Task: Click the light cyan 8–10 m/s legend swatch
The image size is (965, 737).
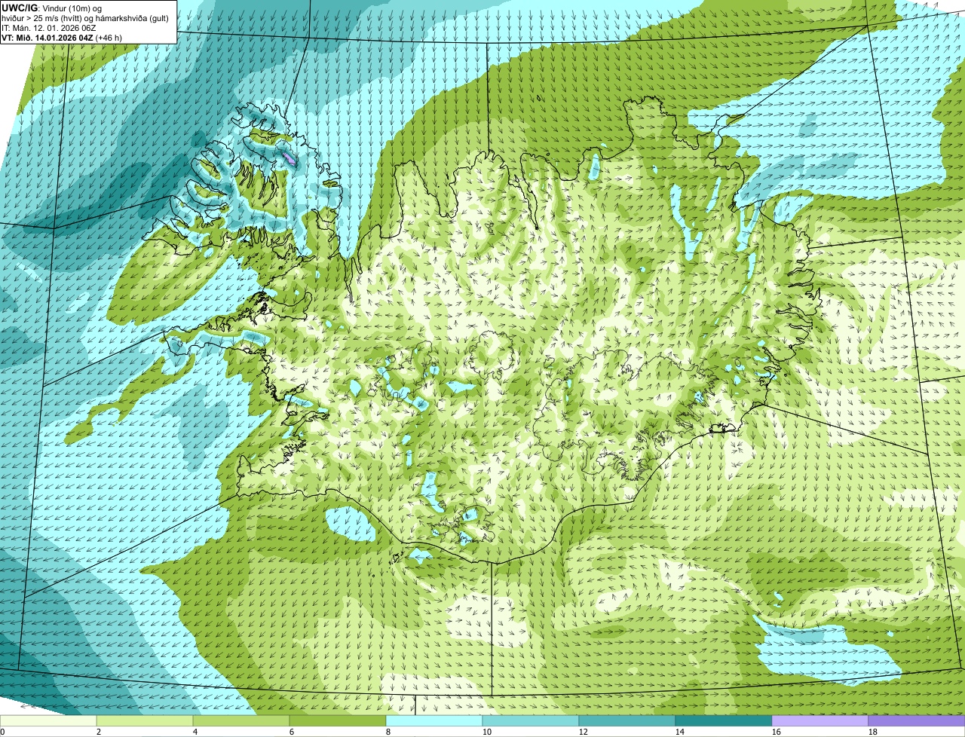Action: (434, 720)
